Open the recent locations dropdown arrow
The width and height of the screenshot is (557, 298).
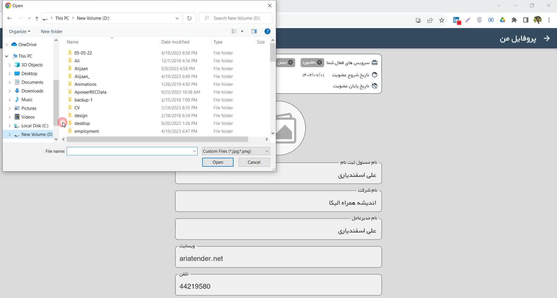pos(29,18)
